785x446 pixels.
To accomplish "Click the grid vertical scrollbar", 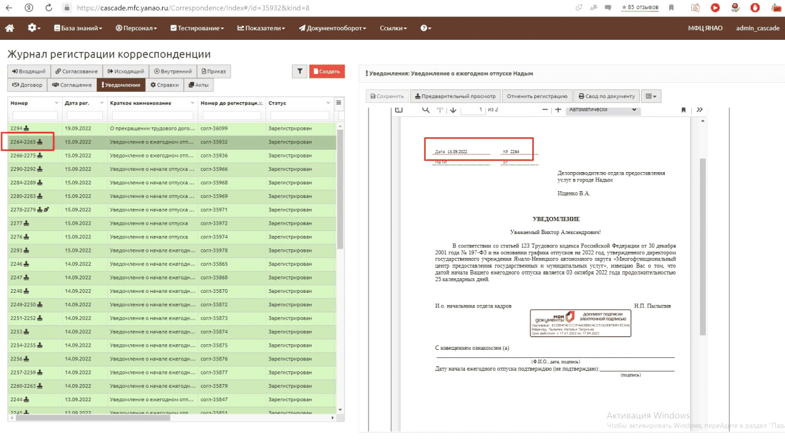I will point(340,190).
